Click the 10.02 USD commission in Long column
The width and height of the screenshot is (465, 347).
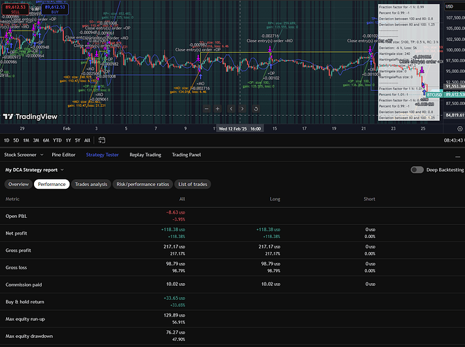click(x=271, y=285)
